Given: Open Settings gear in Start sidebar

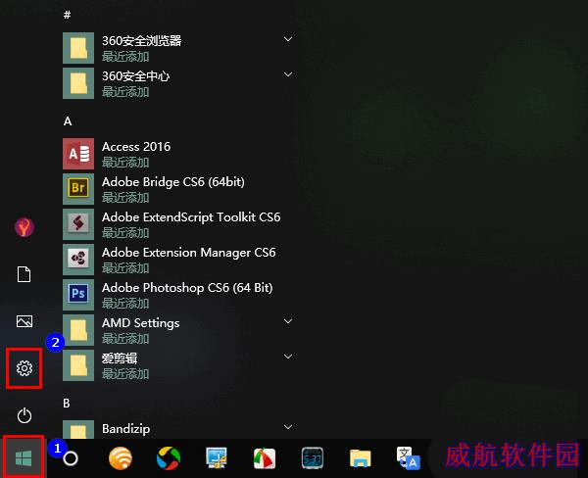Looking at the screenshot, I should tap(24, 368).
